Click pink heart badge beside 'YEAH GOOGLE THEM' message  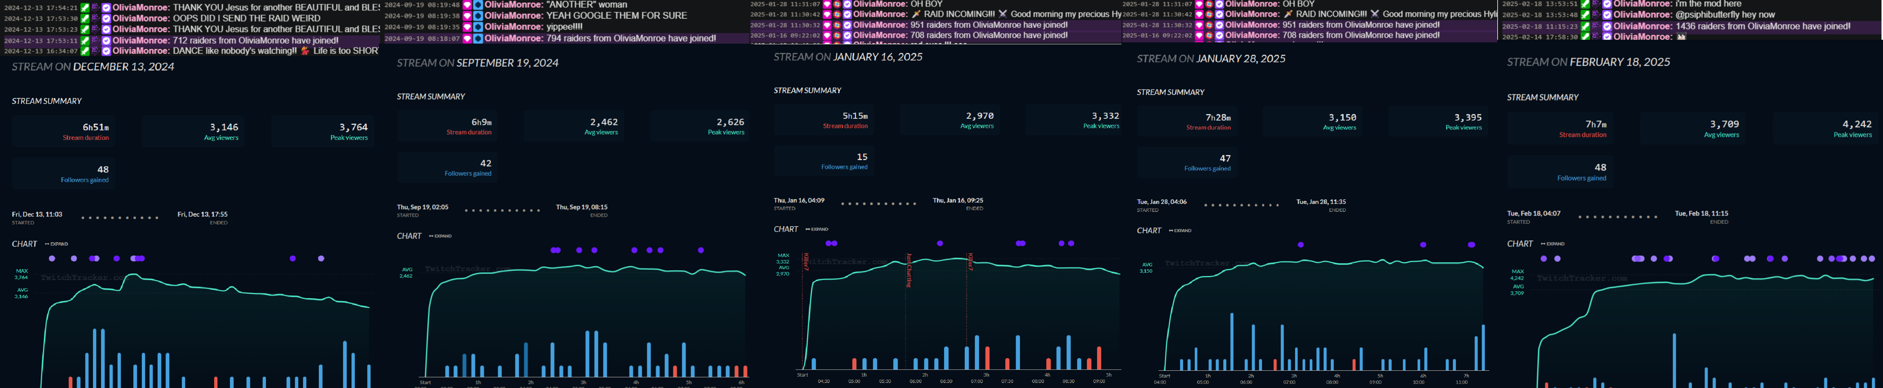coord(467,15)
